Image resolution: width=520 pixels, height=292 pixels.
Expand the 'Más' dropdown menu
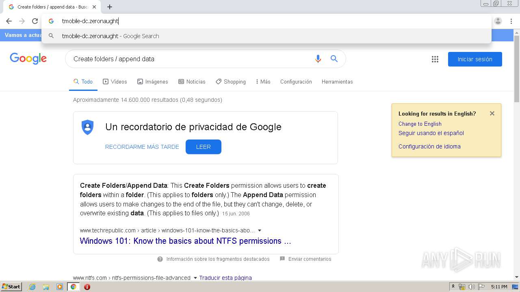(263, 82)
